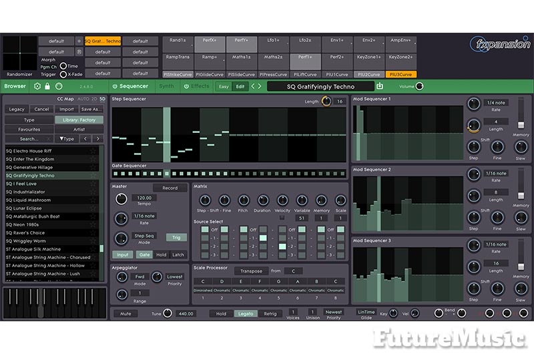534x354 pixels.
Task: Click the Import button
Action: point(66,109)
